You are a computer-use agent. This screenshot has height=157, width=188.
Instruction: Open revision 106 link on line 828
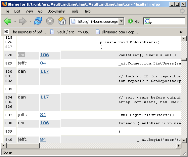pyautogui.click(x=44, y=55)
